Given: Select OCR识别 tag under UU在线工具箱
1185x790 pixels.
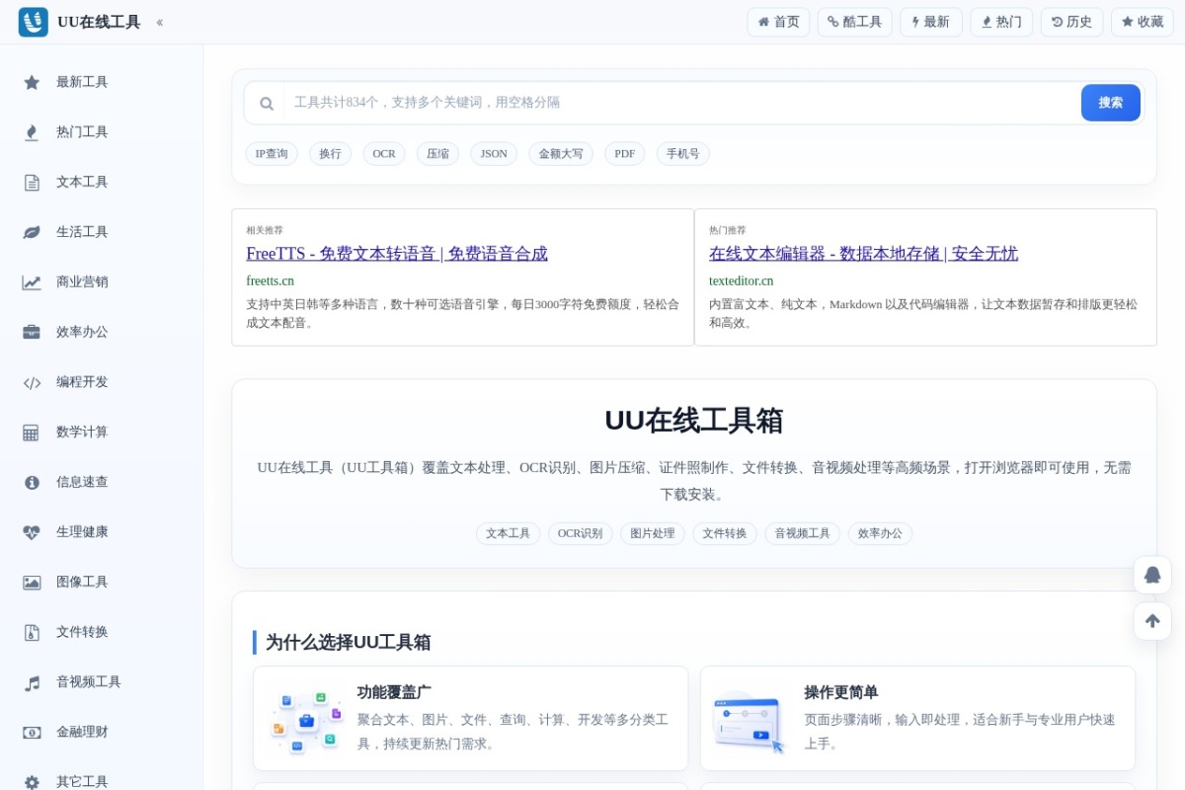Looking at the screenshot, I should (x=580, y=533).
